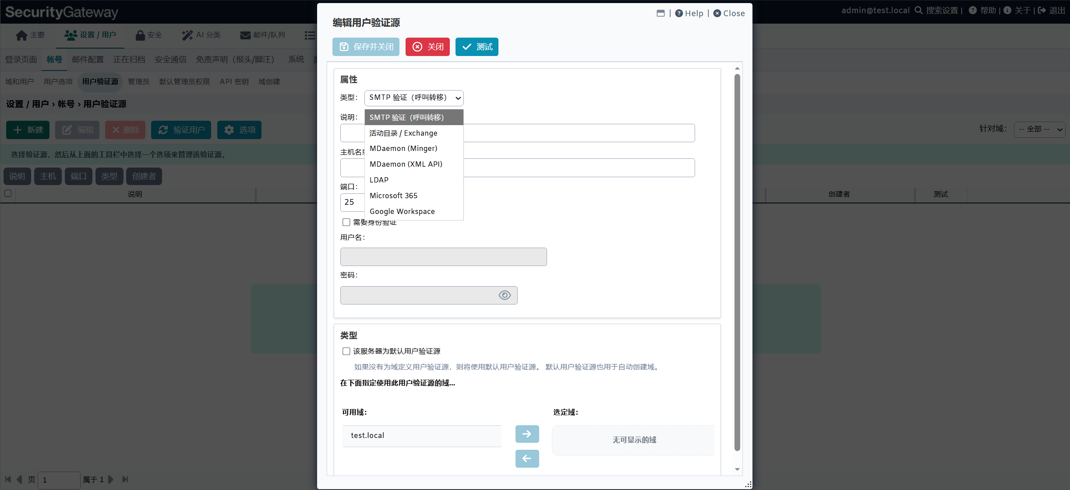The height and width of the screenshot is (490, 1070).
Task: Open 选项 gear toolbar button
Action: click(239, 130)
